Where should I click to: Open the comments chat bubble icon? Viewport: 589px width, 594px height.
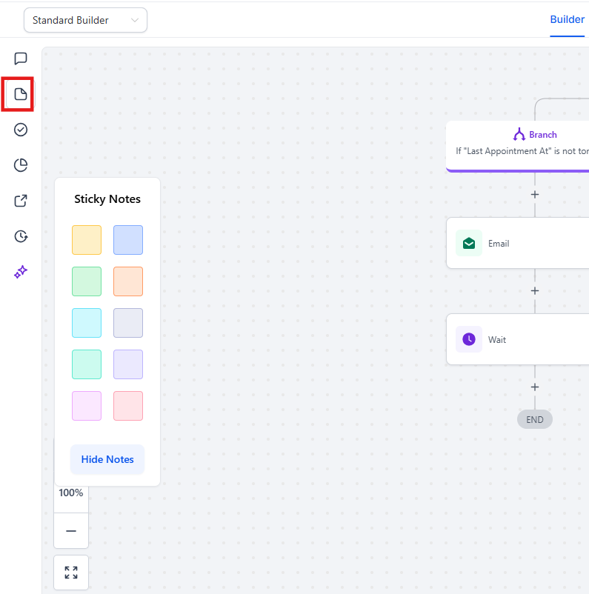click(21, 59)
